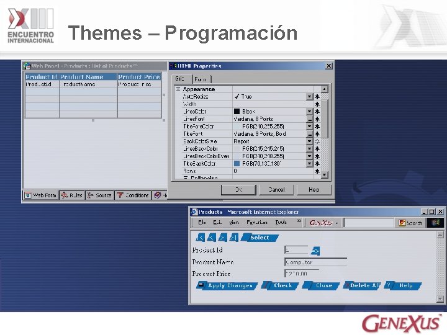
Task: Switch to the Conditions tab
Action: click(133, 195)
